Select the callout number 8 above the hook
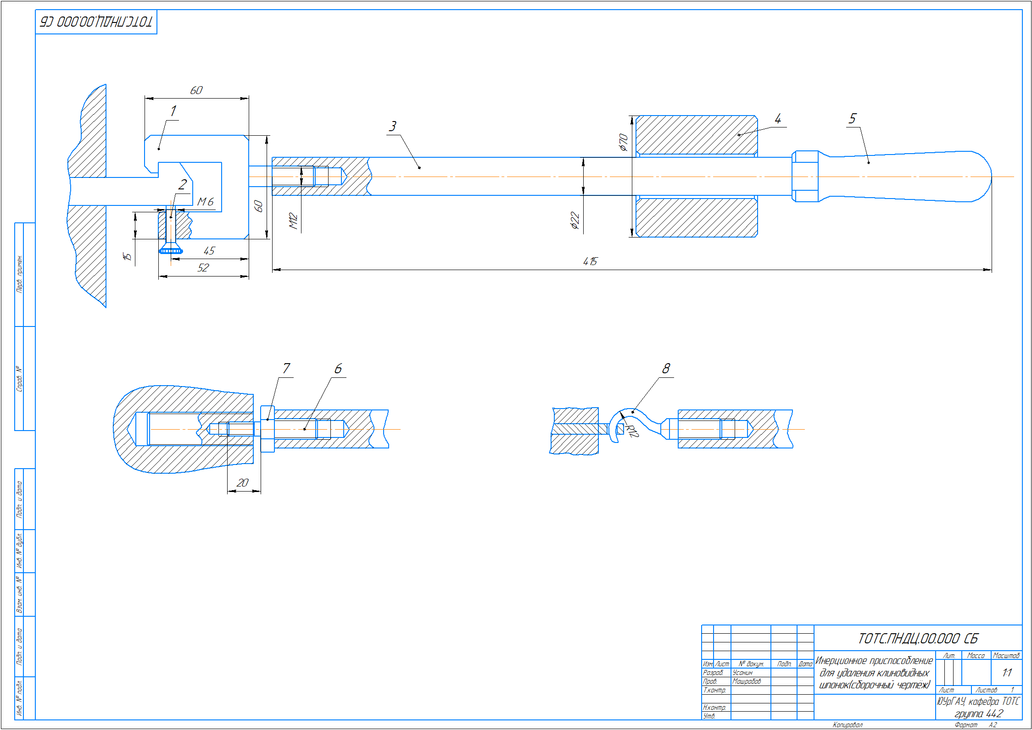1032x730 pixels. (x=666, y=369)
